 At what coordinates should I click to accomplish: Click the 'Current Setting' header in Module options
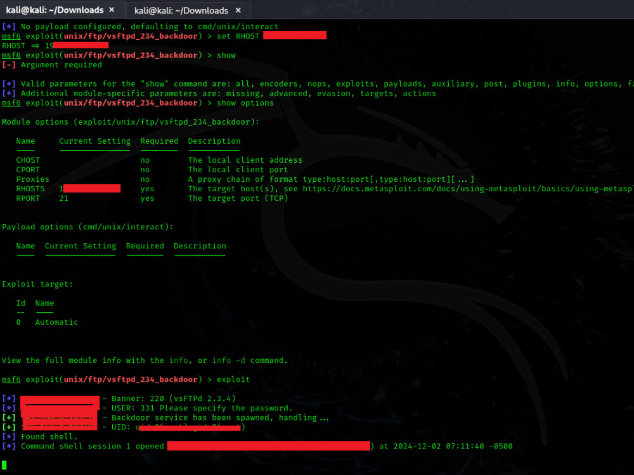[x=94, y=141]
